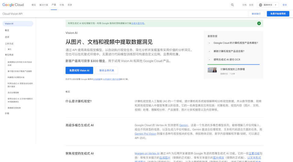293x162 pixels.
Task: Open the 概览 top navigation item
Action: tap(34, 5)
